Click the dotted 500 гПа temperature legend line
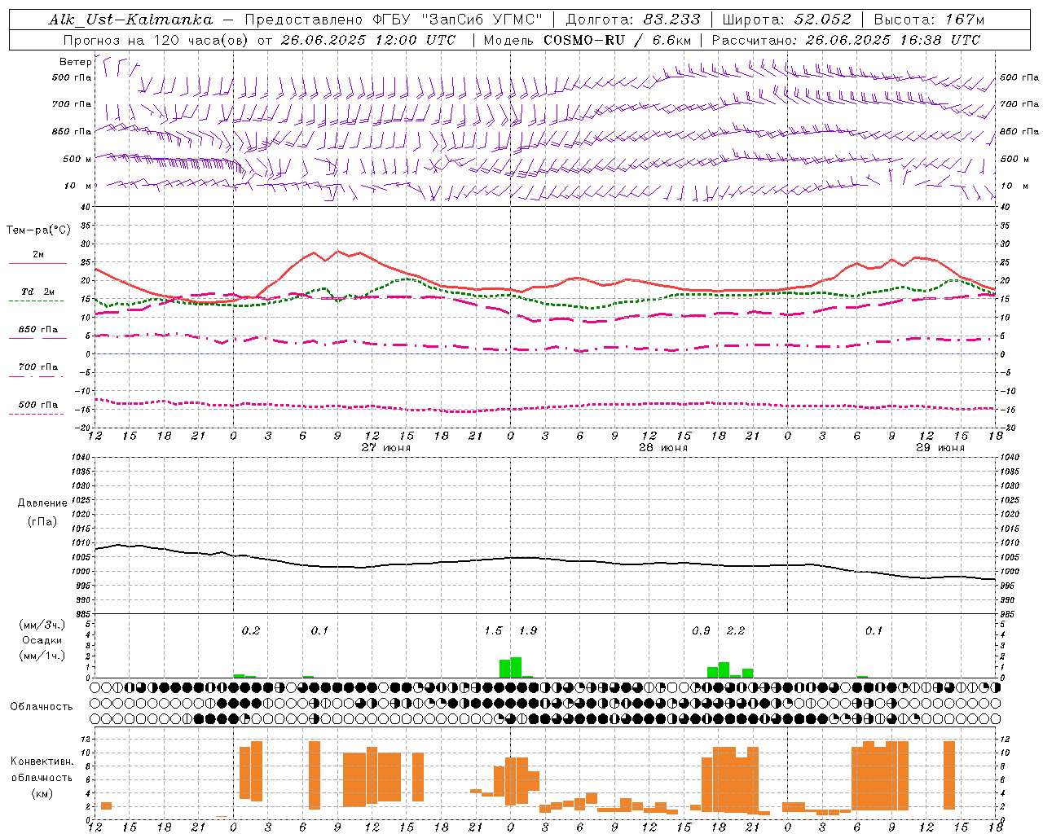The height and width of the screenshot is (834, 1043). coord(37,414)
